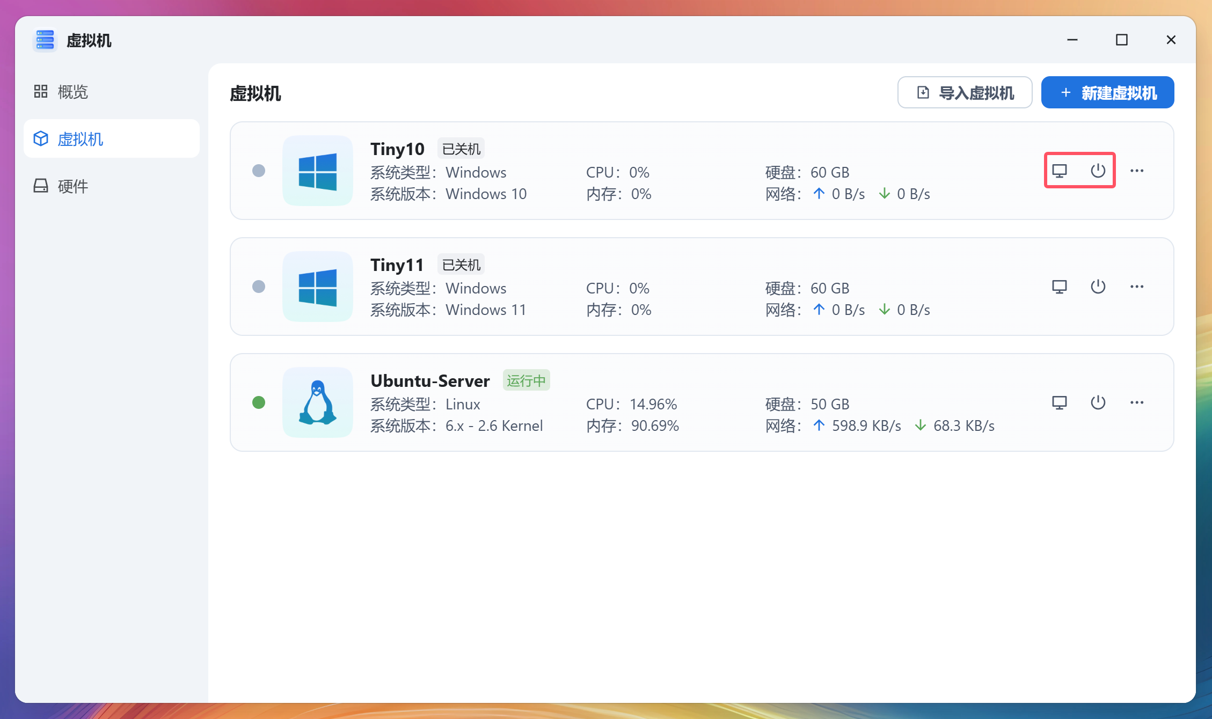Expand more options for Tiny11
1212x719 pixels.
pos(1136,287)
